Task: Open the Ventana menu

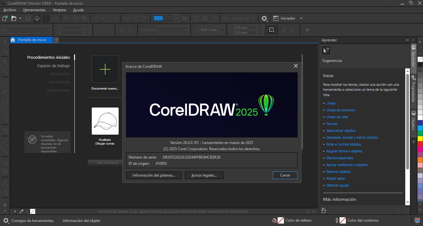Action: pyautogui.click(x=59, y=10)
